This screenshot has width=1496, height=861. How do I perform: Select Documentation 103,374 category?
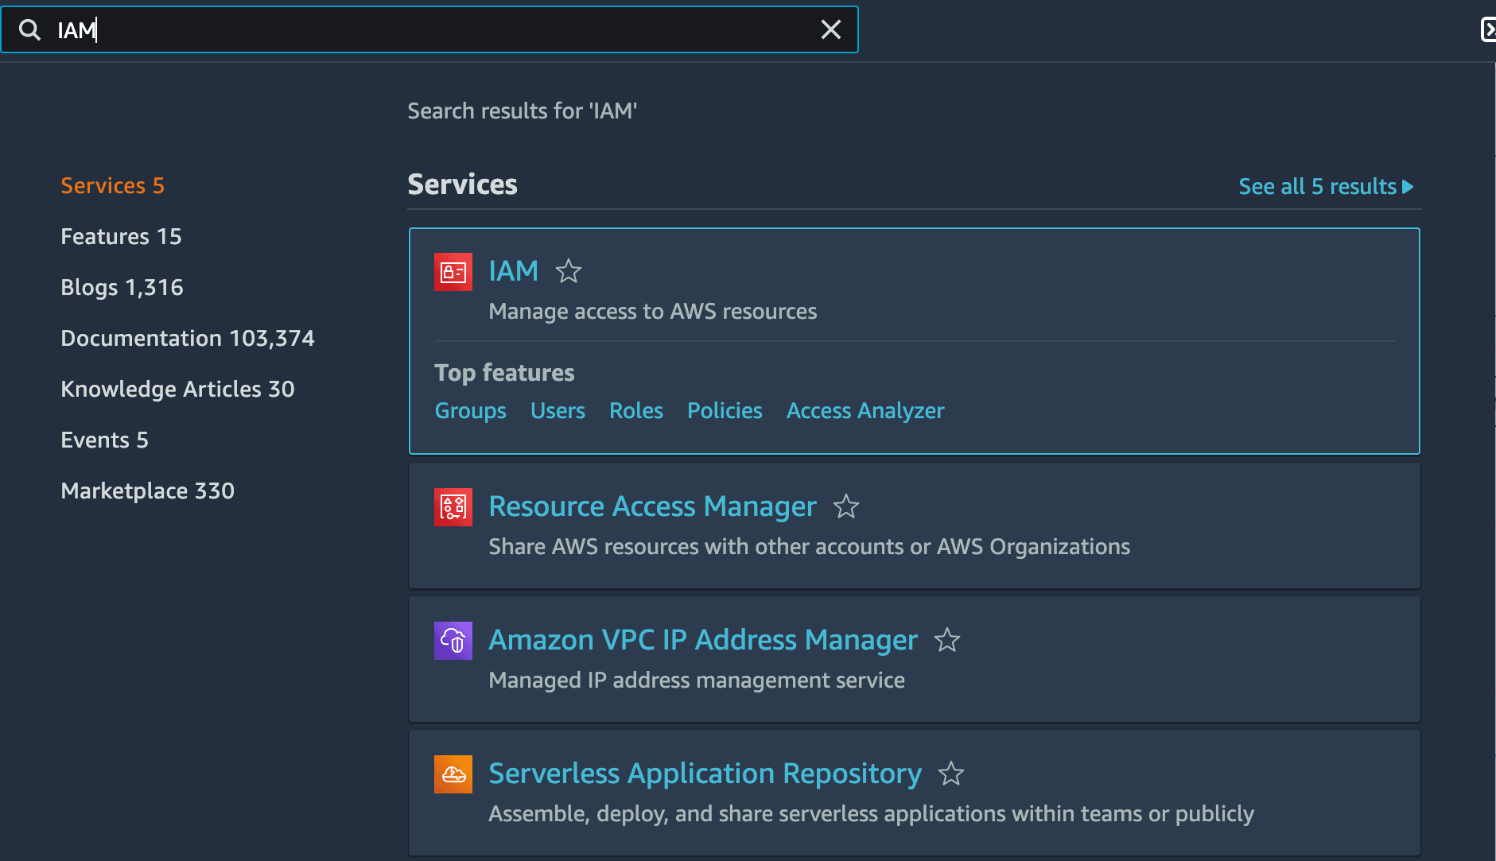click(188, 339)
